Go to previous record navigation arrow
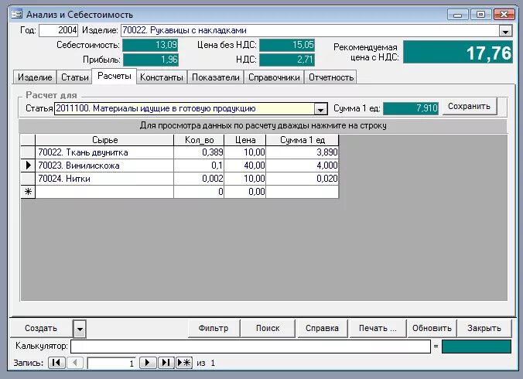Screen dimensions: 523x379 [x=75, y=363]
